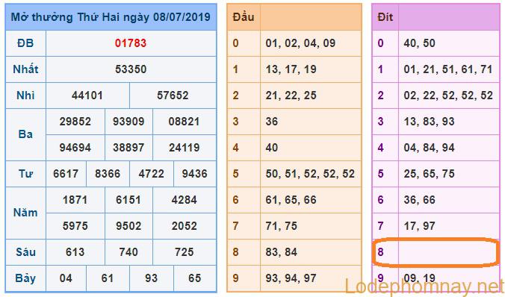Image resolution: width=505 pixels, height=297 pixels.
Task: Click the Bảy prize number 04
Action: (x=66, y=278)
